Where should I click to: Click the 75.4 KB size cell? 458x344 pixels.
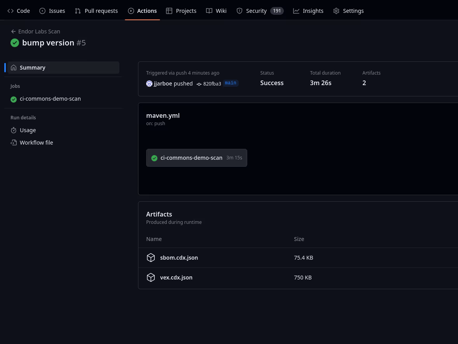304,258
